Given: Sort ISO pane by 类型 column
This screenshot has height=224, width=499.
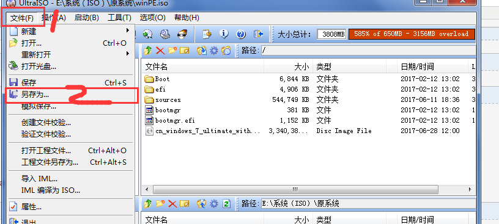Looking at the screenshot, I should click(349, 67).
